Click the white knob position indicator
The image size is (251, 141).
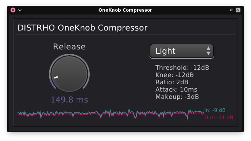point(56,77)
